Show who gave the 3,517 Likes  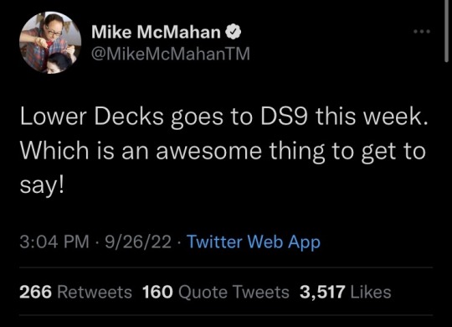(x=346, y=292)
